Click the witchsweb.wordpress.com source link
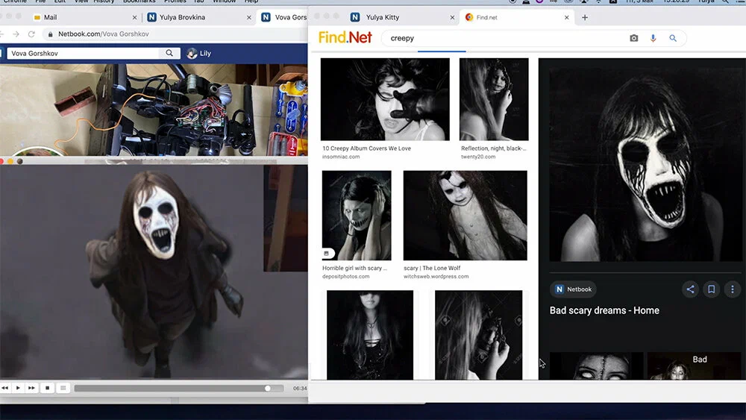 coord(436,276)
